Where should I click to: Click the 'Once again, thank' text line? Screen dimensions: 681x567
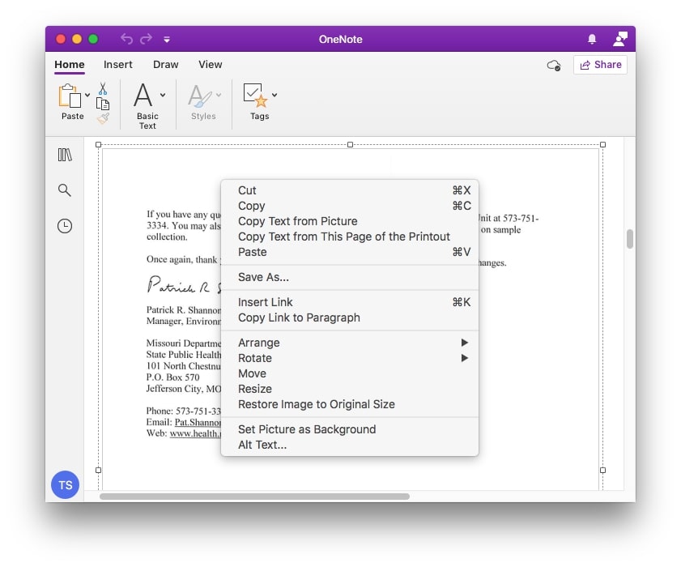[182, 259]
